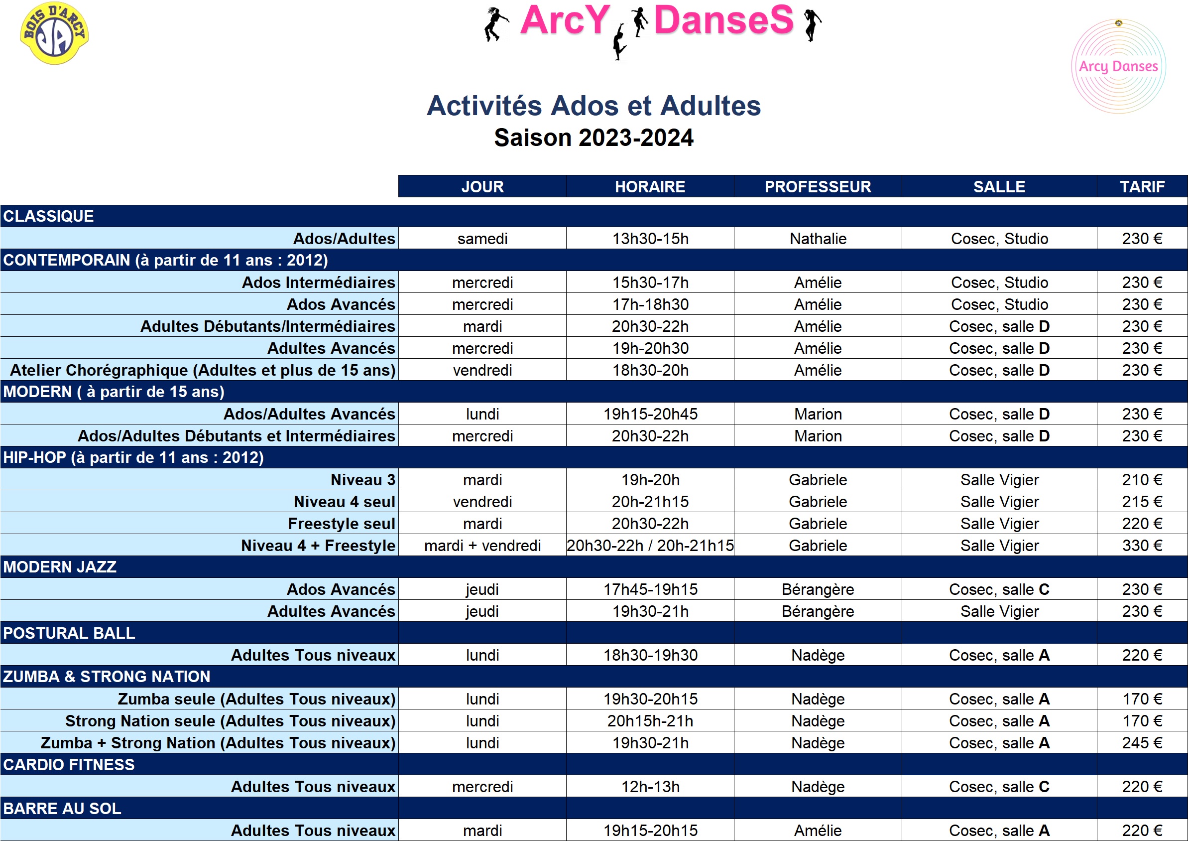Click the ZUMBA & STRONG NATION header
1188x841 pixels.
[x=594, y=676]
